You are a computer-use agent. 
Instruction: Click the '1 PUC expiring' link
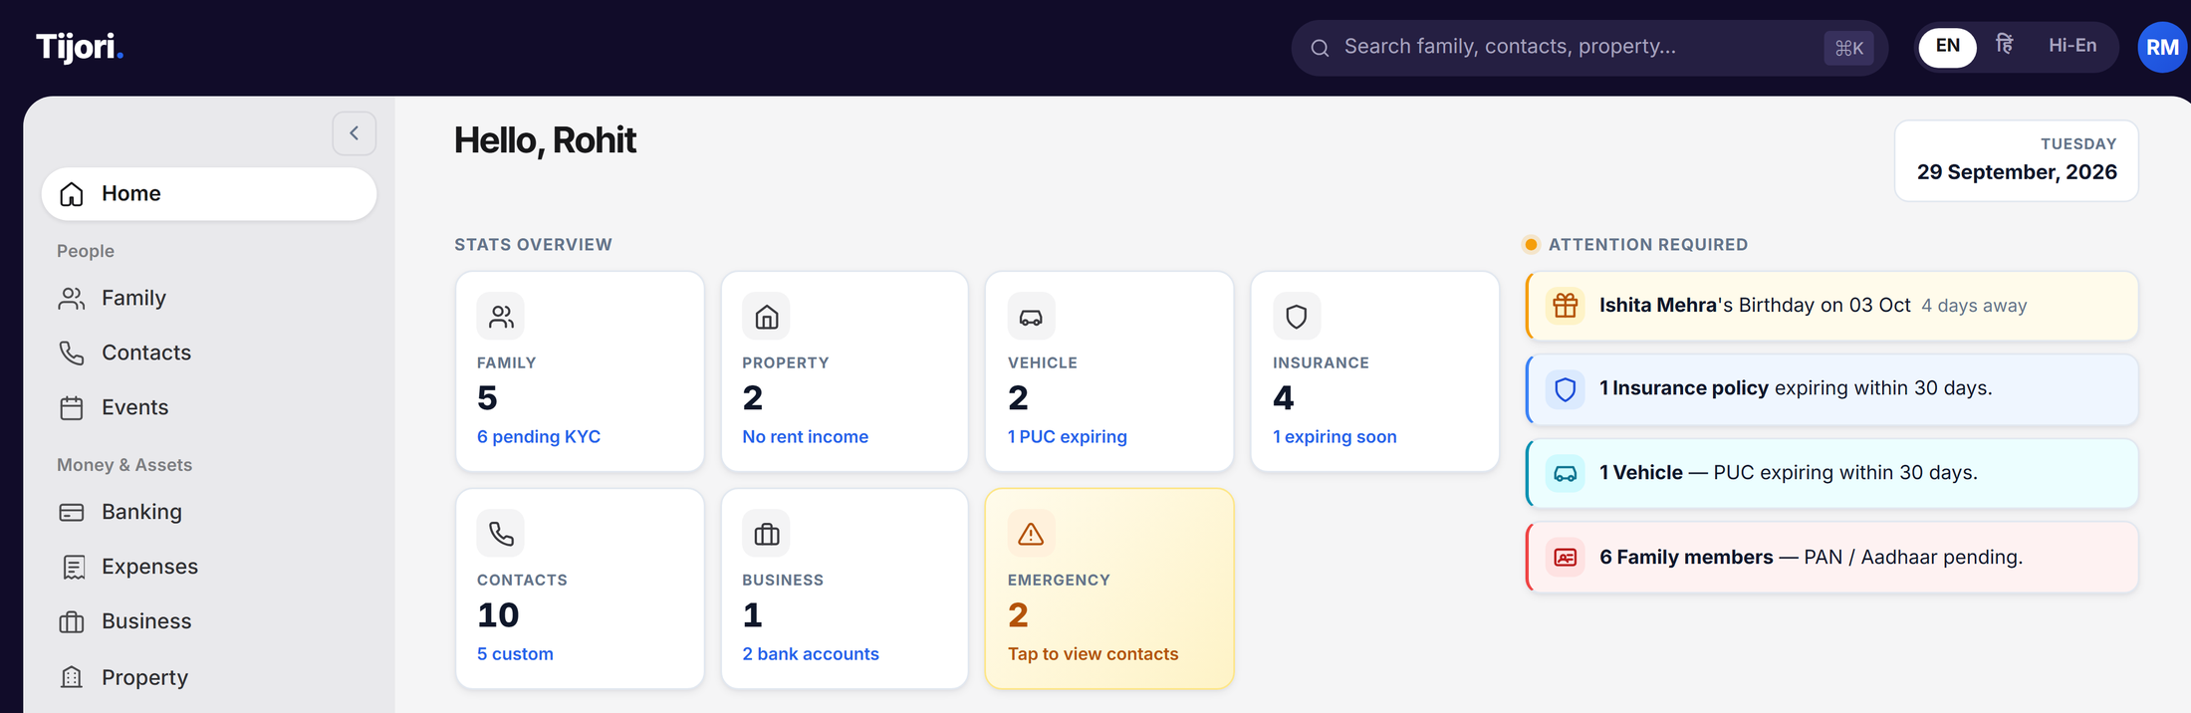click(x=1067, y=437)
